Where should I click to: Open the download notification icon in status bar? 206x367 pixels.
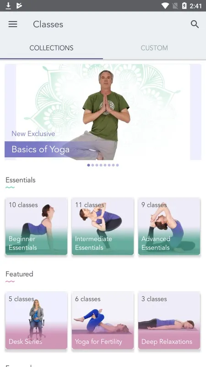pyautogui.click(x=8, y=6)
